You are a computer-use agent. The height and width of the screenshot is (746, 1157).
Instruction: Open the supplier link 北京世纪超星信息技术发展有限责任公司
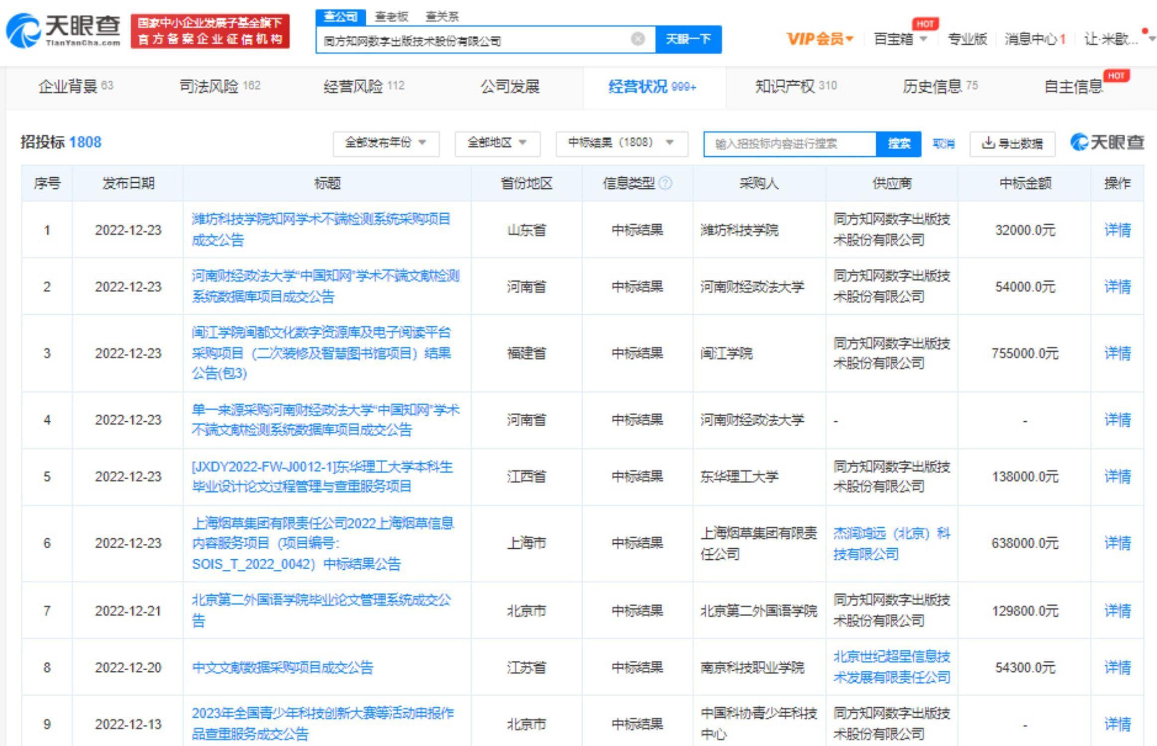click(892, 667)
